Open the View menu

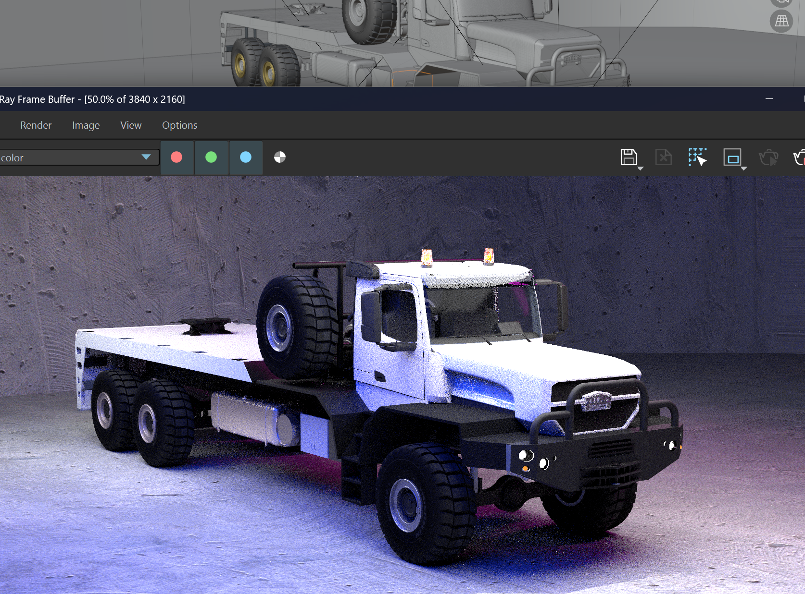[131, 125]
